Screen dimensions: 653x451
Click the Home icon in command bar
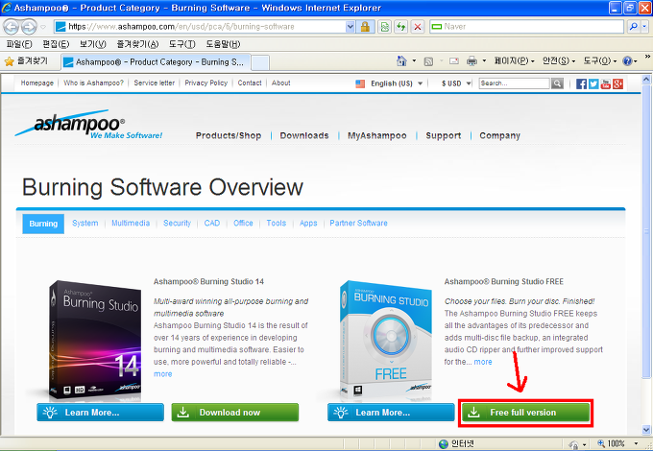click(401, 61)
